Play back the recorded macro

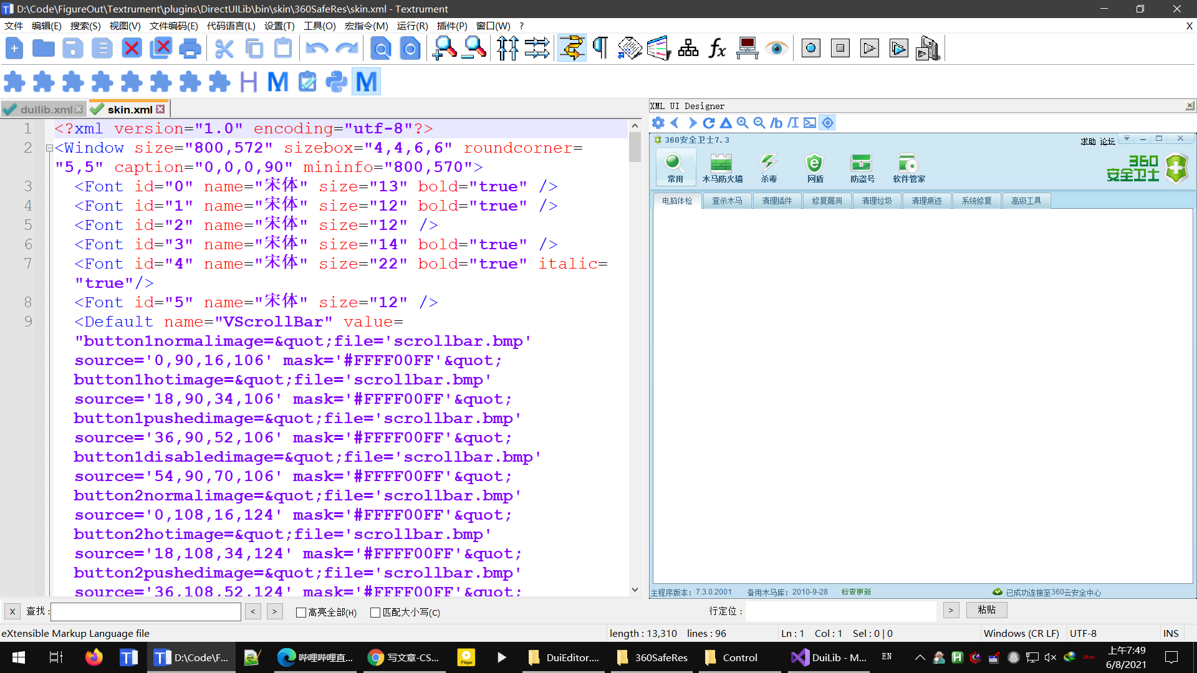869,48
